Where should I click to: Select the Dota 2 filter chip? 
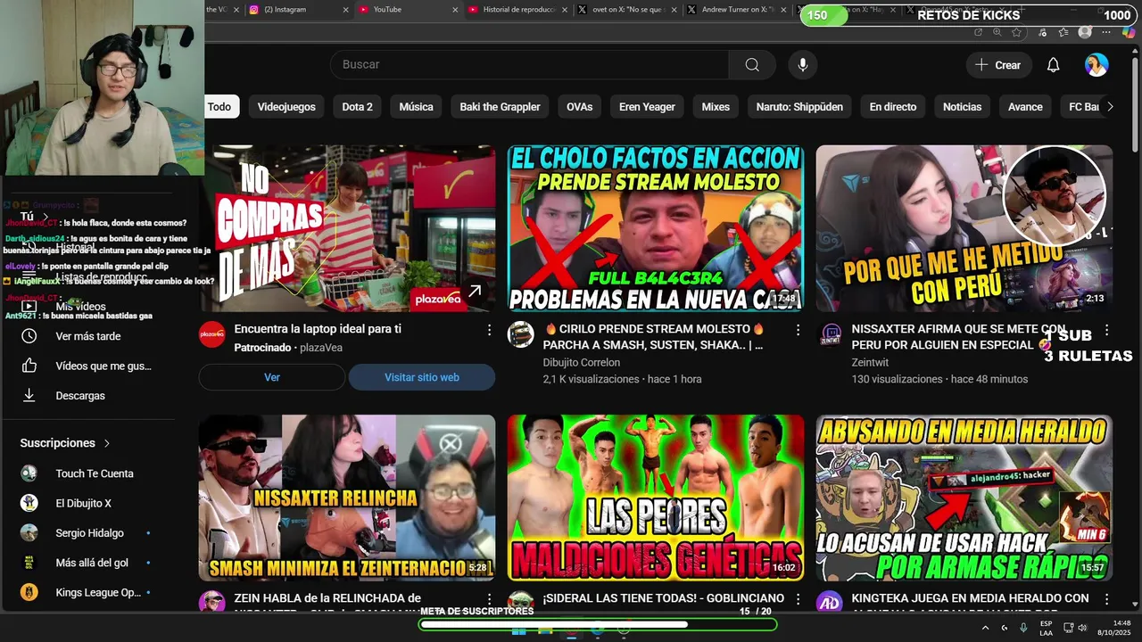(x=357, y=107)
